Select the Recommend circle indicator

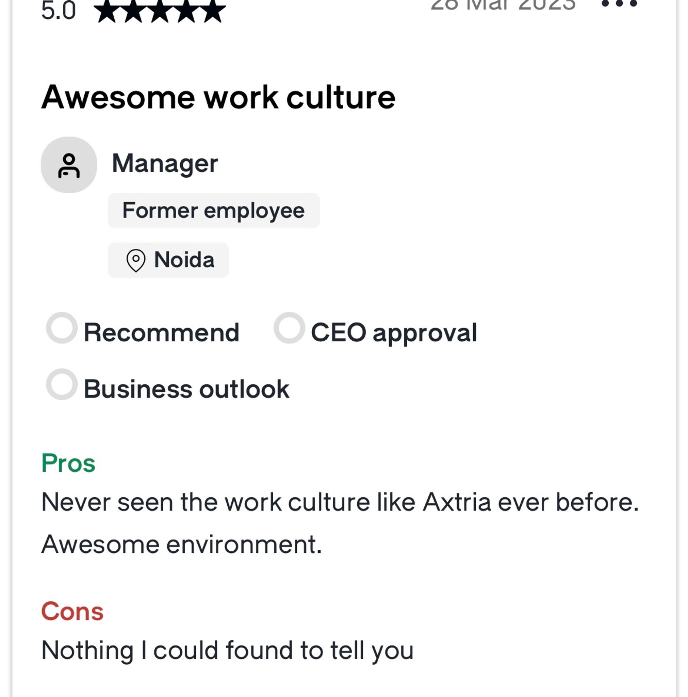(x=62, y=328)
